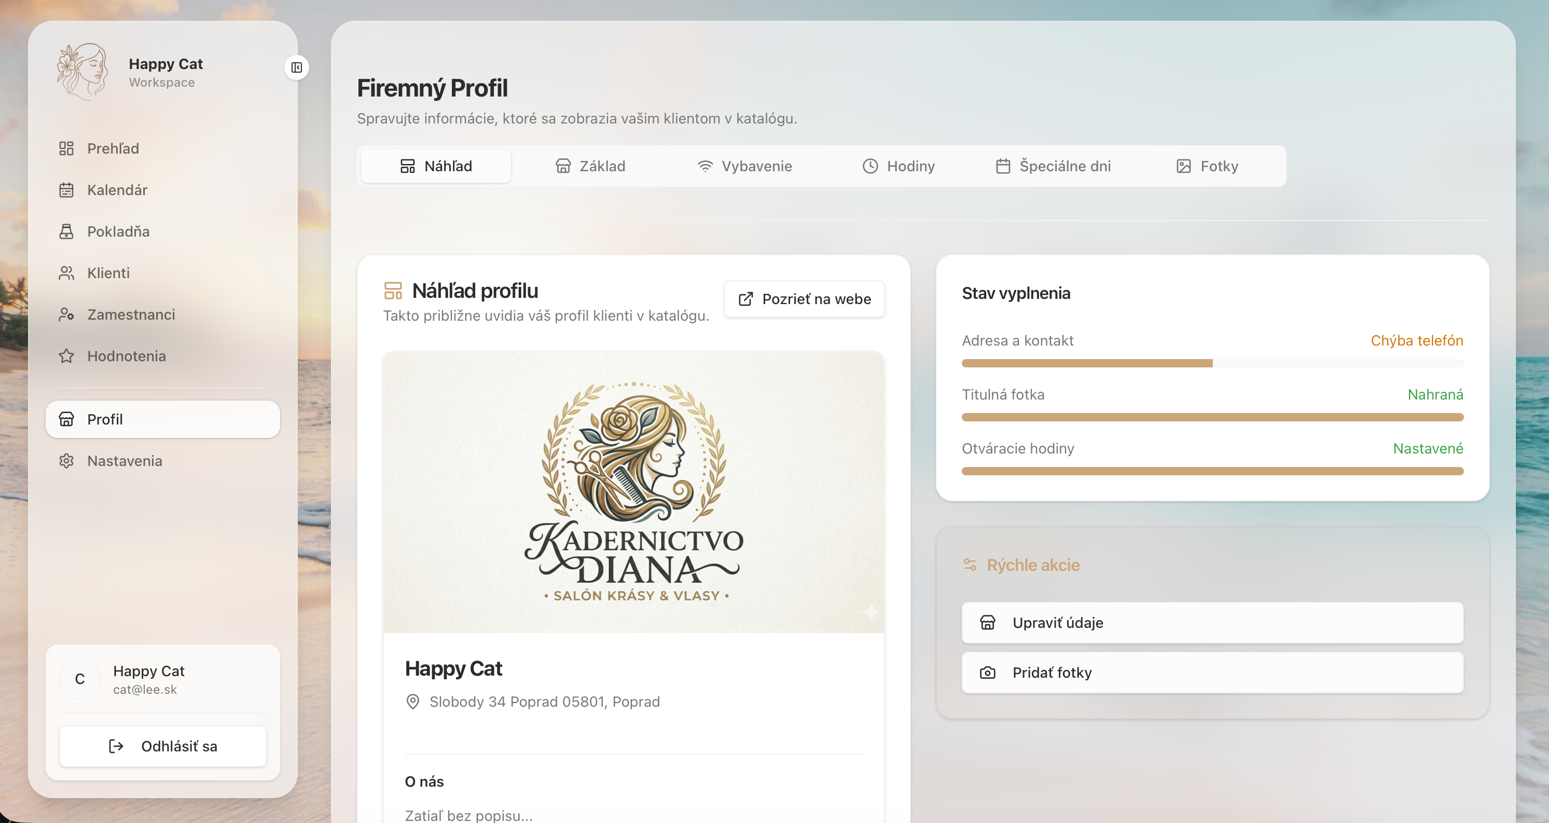Click the location pin beside the Poprad address
The width and height of the screenshot is (1549, 823).
coord(412,702)
